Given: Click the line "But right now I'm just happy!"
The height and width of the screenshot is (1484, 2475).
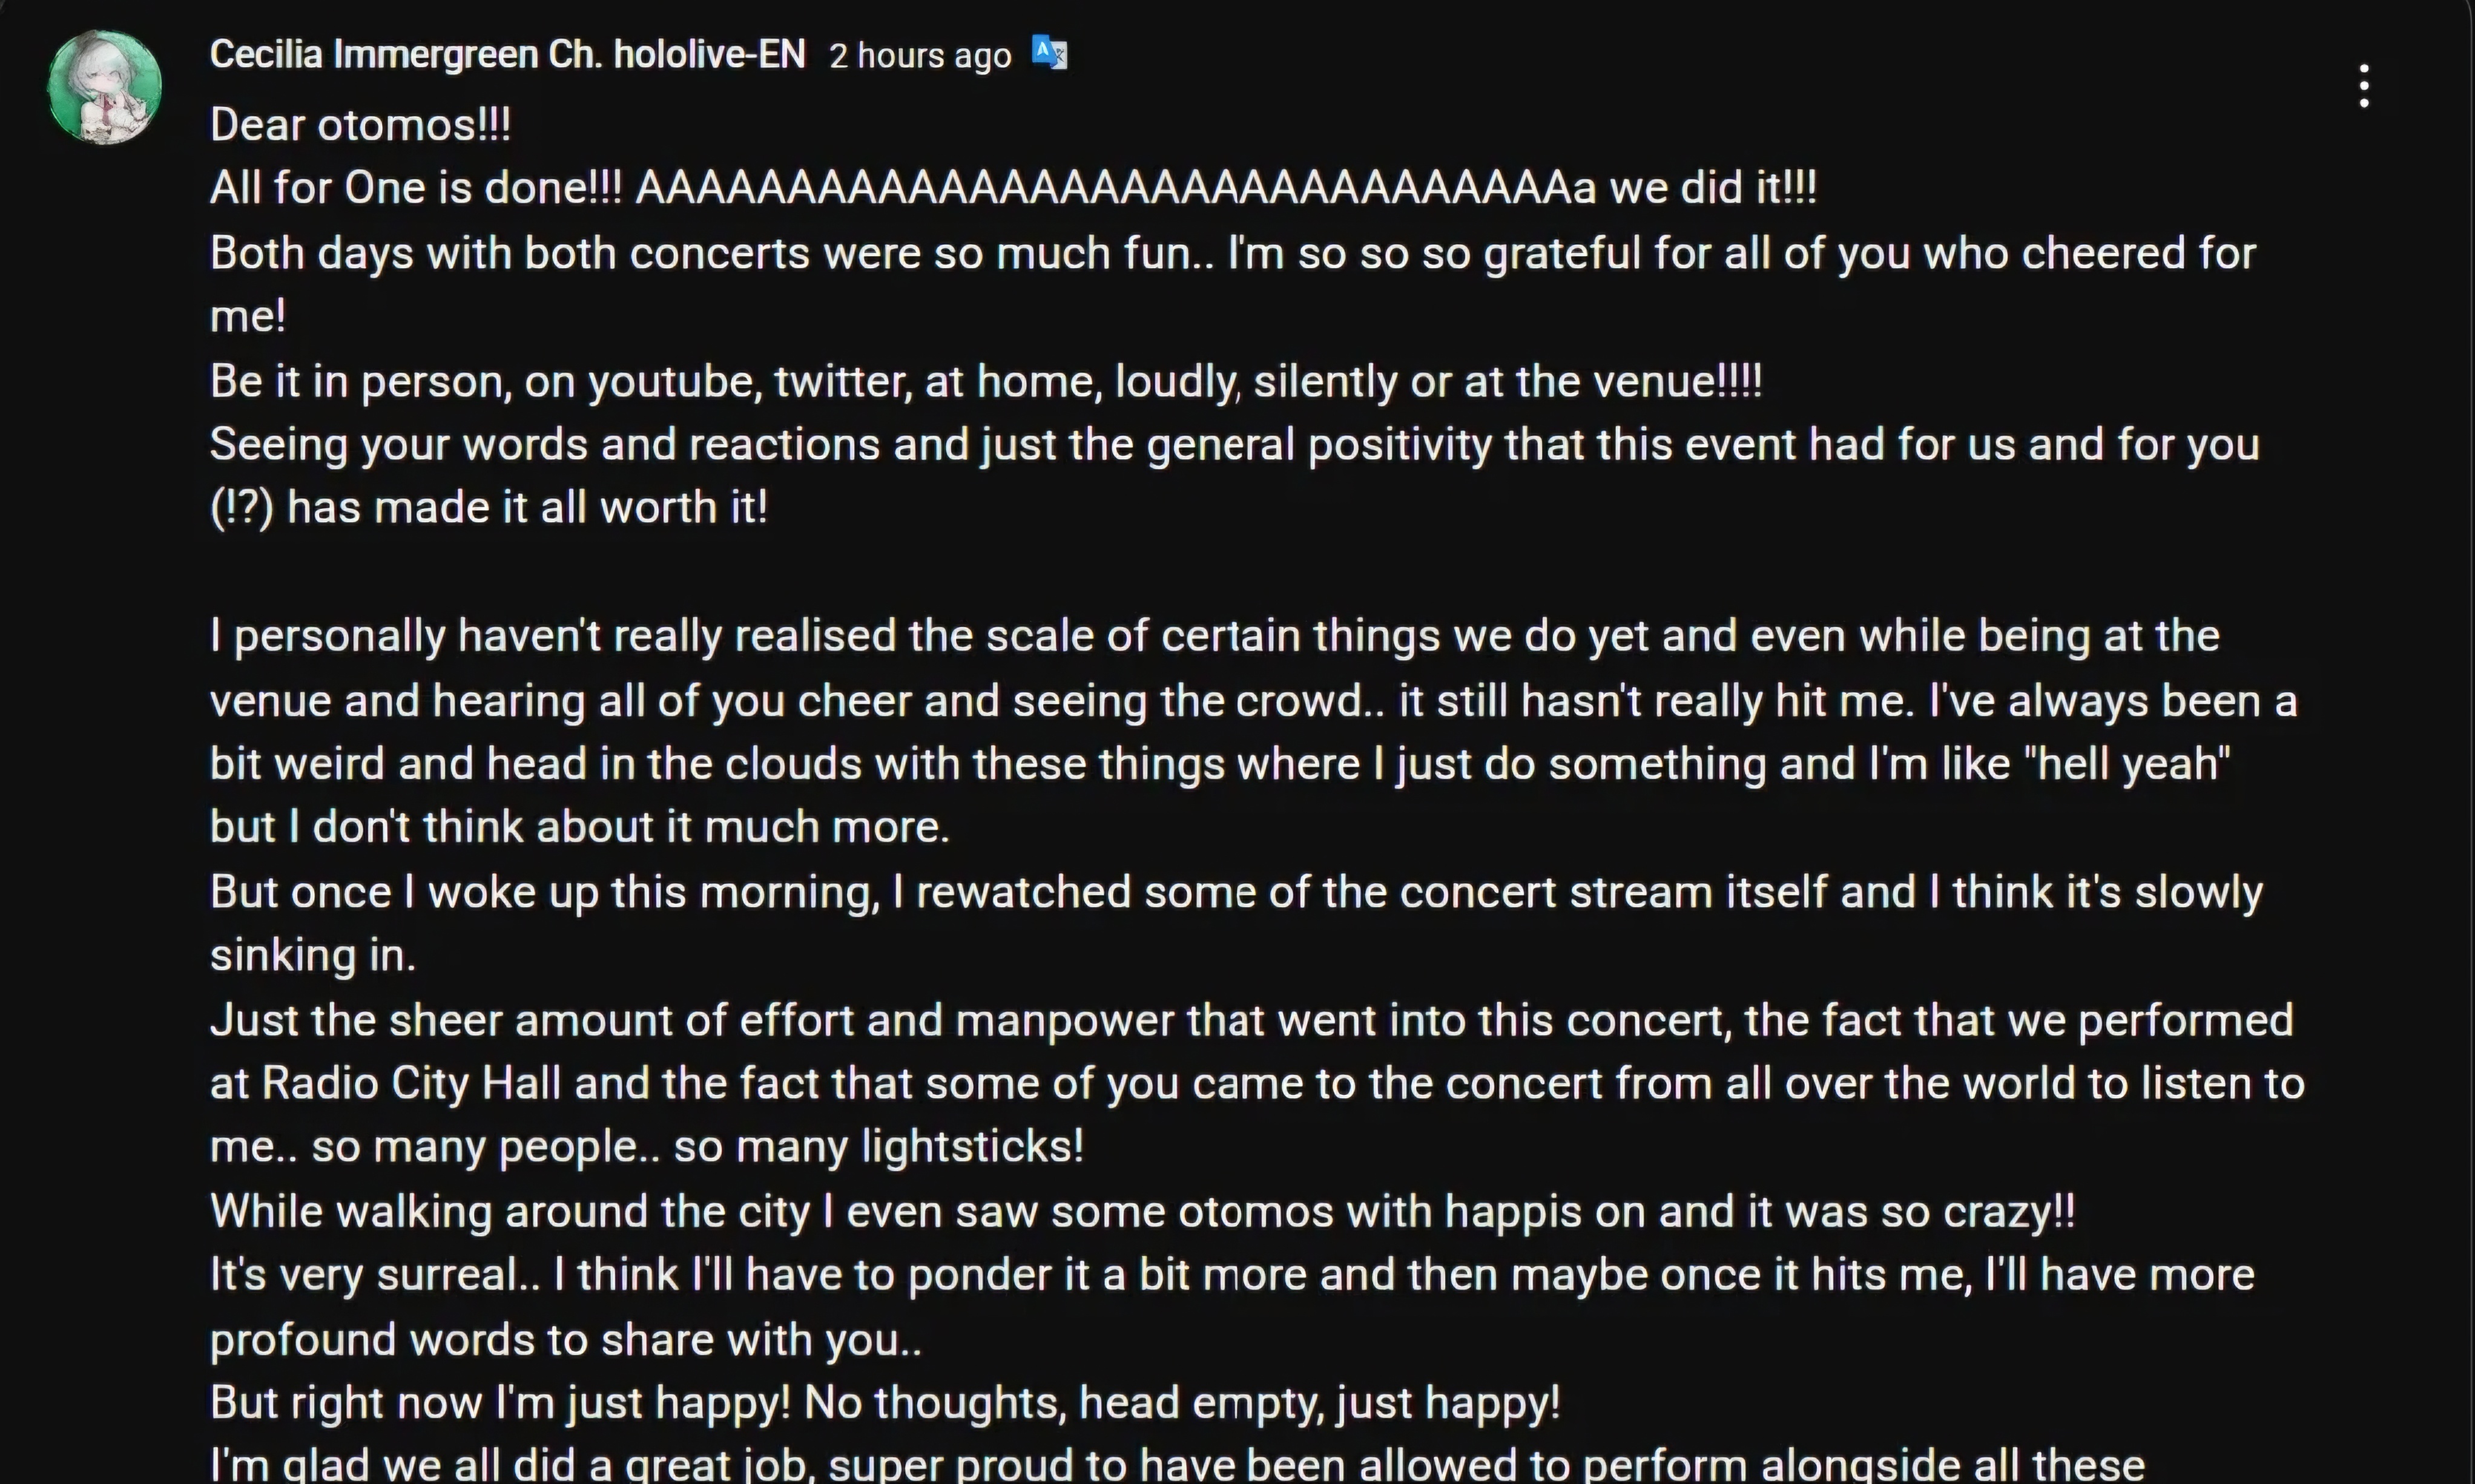Looking at the screenshot, I should [x=885, y=1402].
